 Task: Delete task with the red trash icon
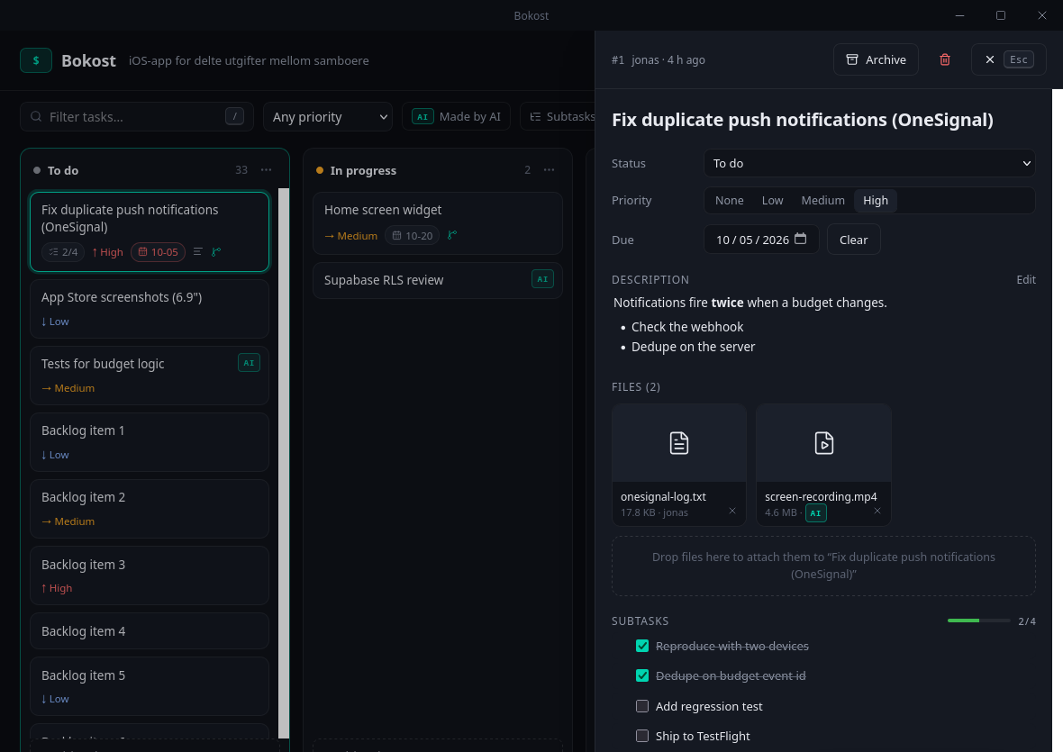point(944,59)
